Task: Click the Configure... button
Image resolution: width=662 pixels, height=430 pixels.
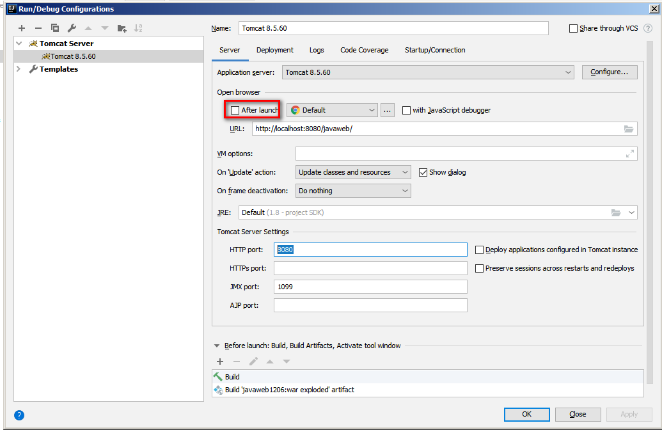Action: point(610,72)
